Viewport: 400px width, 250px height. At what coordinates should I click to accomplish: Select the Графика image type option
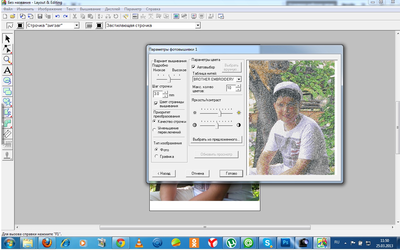point(157,157)
